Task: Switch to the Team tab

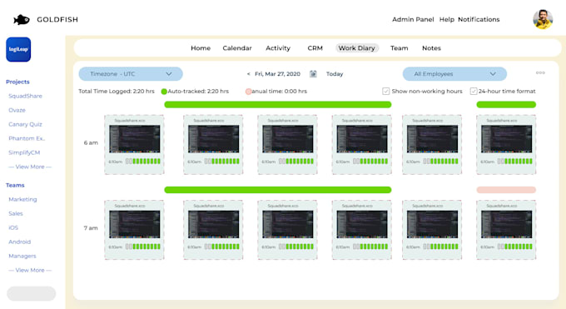Action: tap(400, 48)
